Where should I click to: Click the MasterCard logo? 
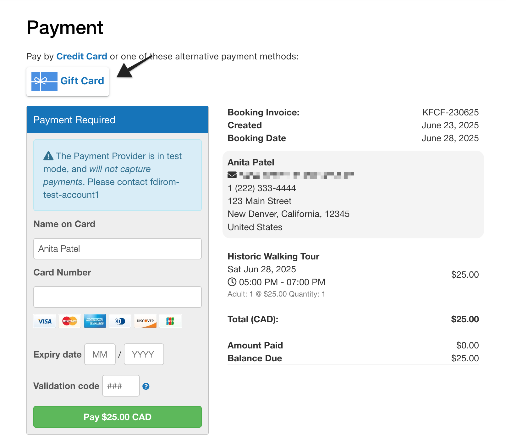point(70,321)
